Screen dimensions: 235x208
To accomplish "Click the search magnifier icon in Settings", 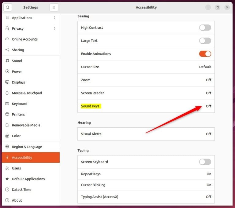I will (8, 7).
